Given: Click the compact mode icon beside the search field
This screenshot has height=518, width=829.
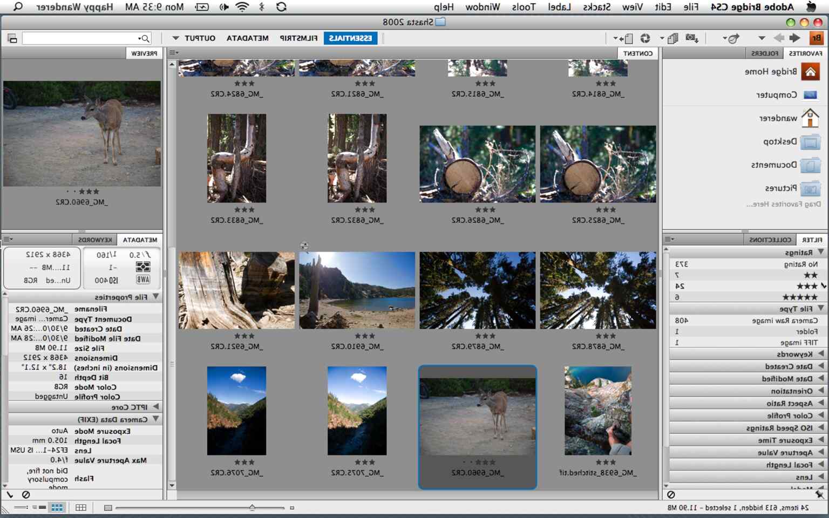Looking at the screenshot, I should (x=12, y=38).
